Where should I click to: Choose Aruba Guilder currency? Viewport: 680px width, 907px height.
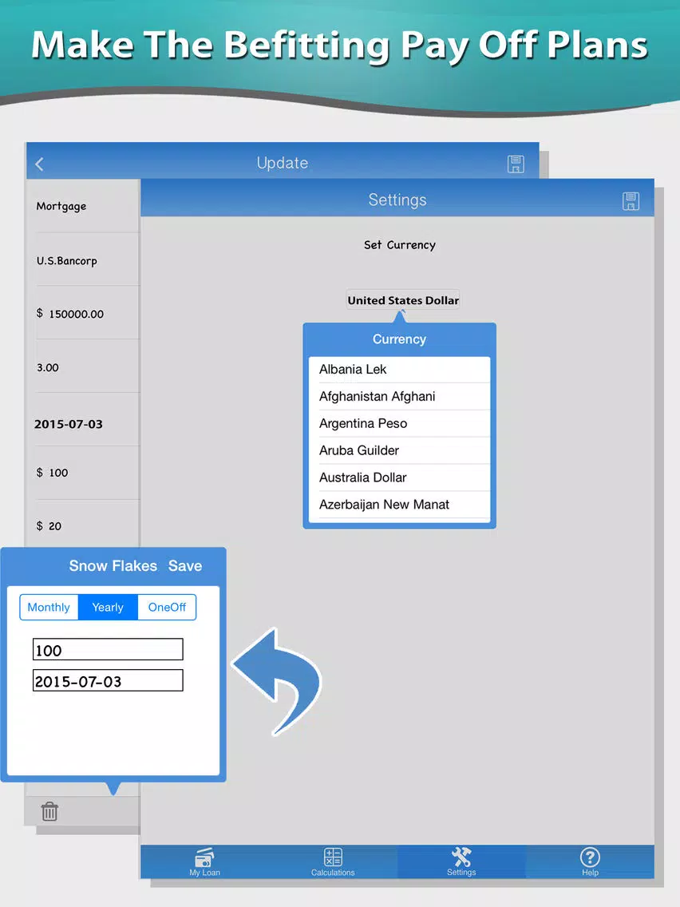pos(400,450)
